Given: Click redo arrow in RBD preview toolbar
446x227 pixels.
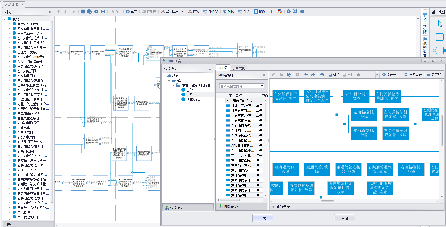Looking at the screenshot, I should [313, 75].
